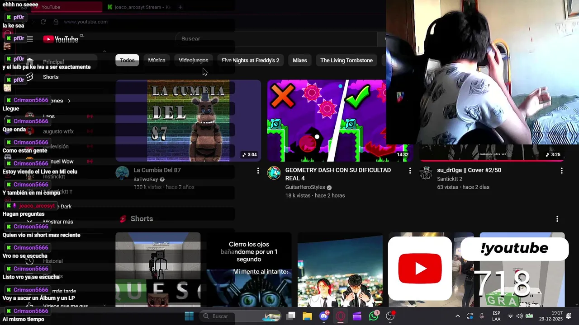Open Task View on the taskbar

pos(291,316)
